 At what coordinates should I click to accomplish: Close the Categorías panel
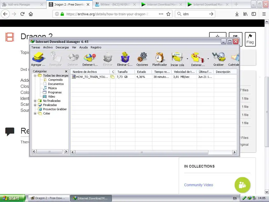point(66,71)
